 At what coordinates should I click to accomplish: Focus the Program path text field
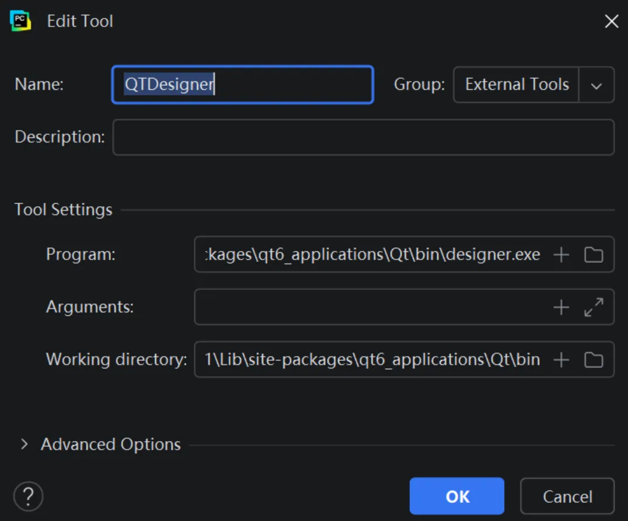point(372,255)
